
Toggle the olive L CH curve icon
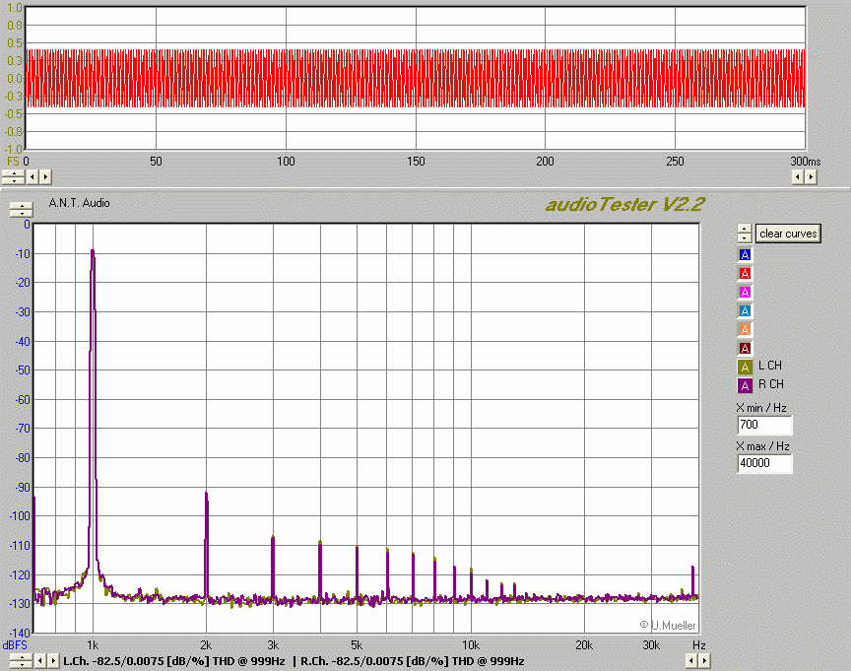(x=745, y=367)
